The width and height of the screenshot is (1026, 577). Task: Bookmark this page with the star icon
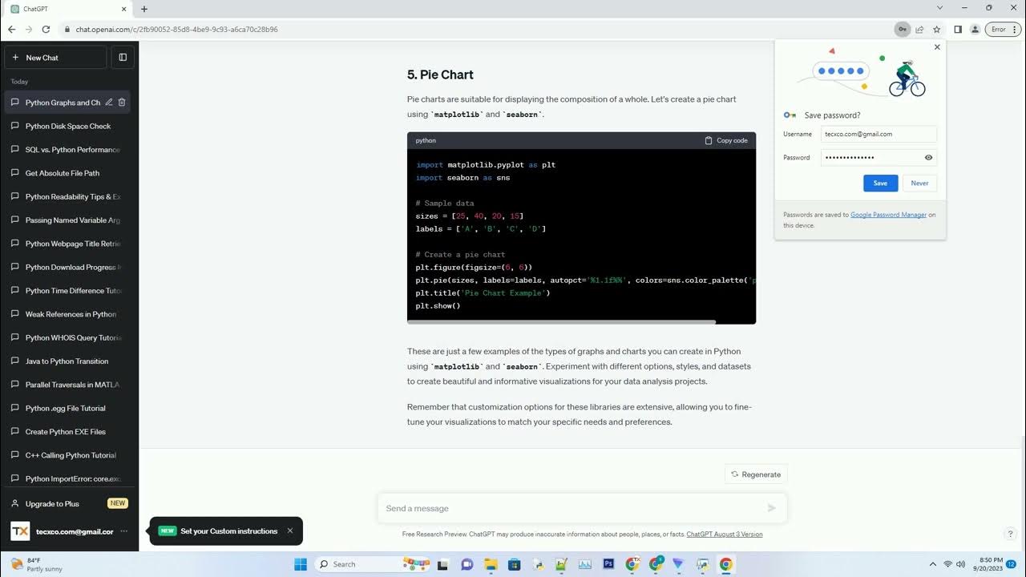[x=936, y=30]
